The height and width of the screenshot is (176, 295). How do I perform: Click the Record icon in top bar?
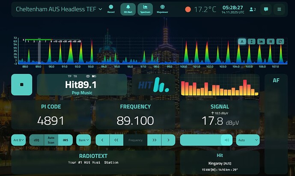point(111,9)
